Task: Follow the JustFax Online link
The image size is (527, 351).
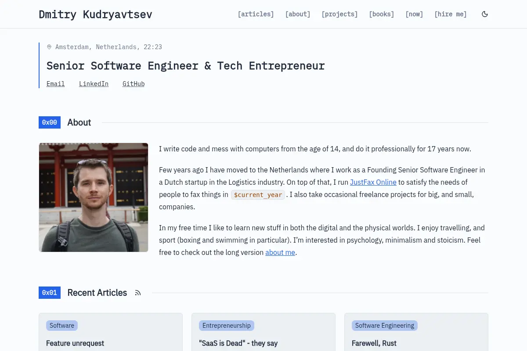Action: pyautogui.click(x=373, y=182)
